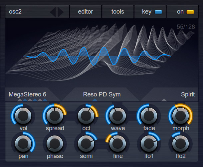
Task: Click the pan knob
Action: [x=23, y=143]
